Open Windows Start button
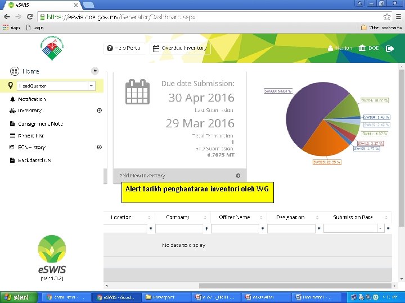 [x=18, y=297]
